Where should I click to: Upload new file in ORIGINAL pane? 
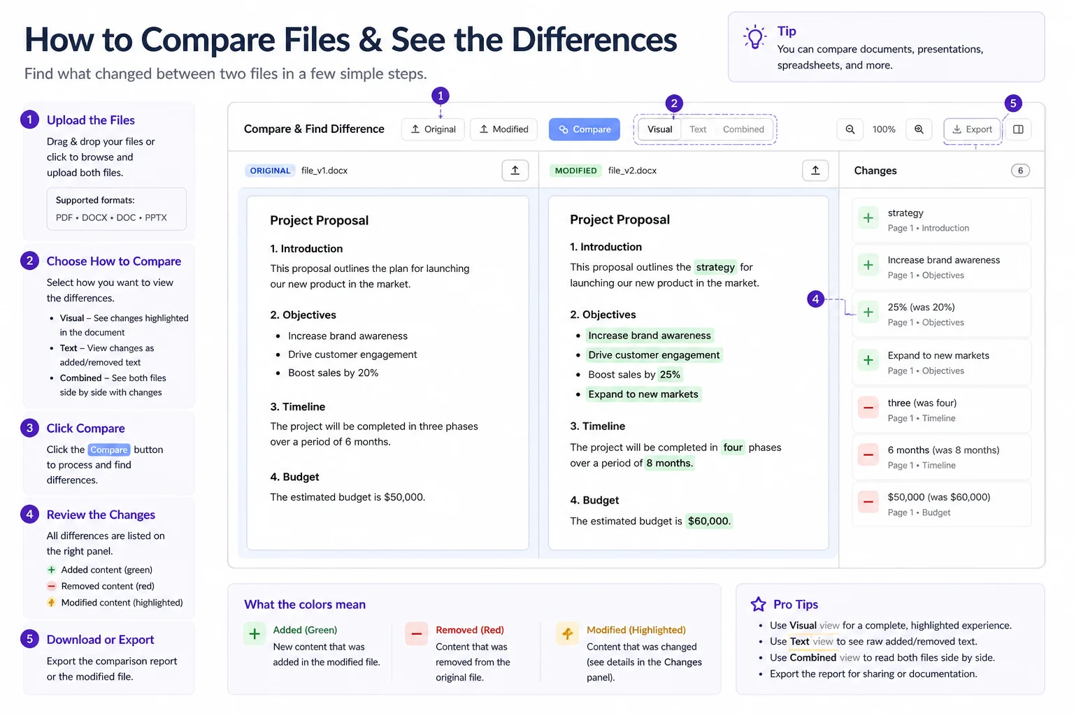click(515, 170)
